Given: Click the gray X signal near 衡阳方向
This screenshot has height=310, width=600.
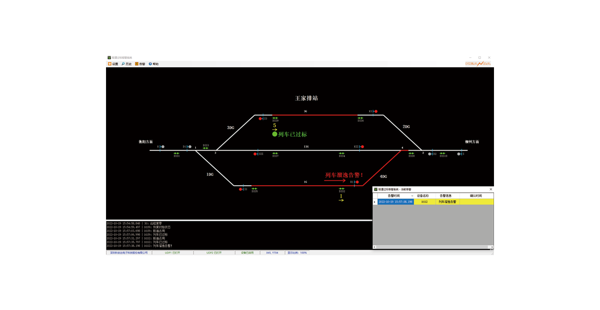Looking at the screenshot, I should tap(162, 147).
